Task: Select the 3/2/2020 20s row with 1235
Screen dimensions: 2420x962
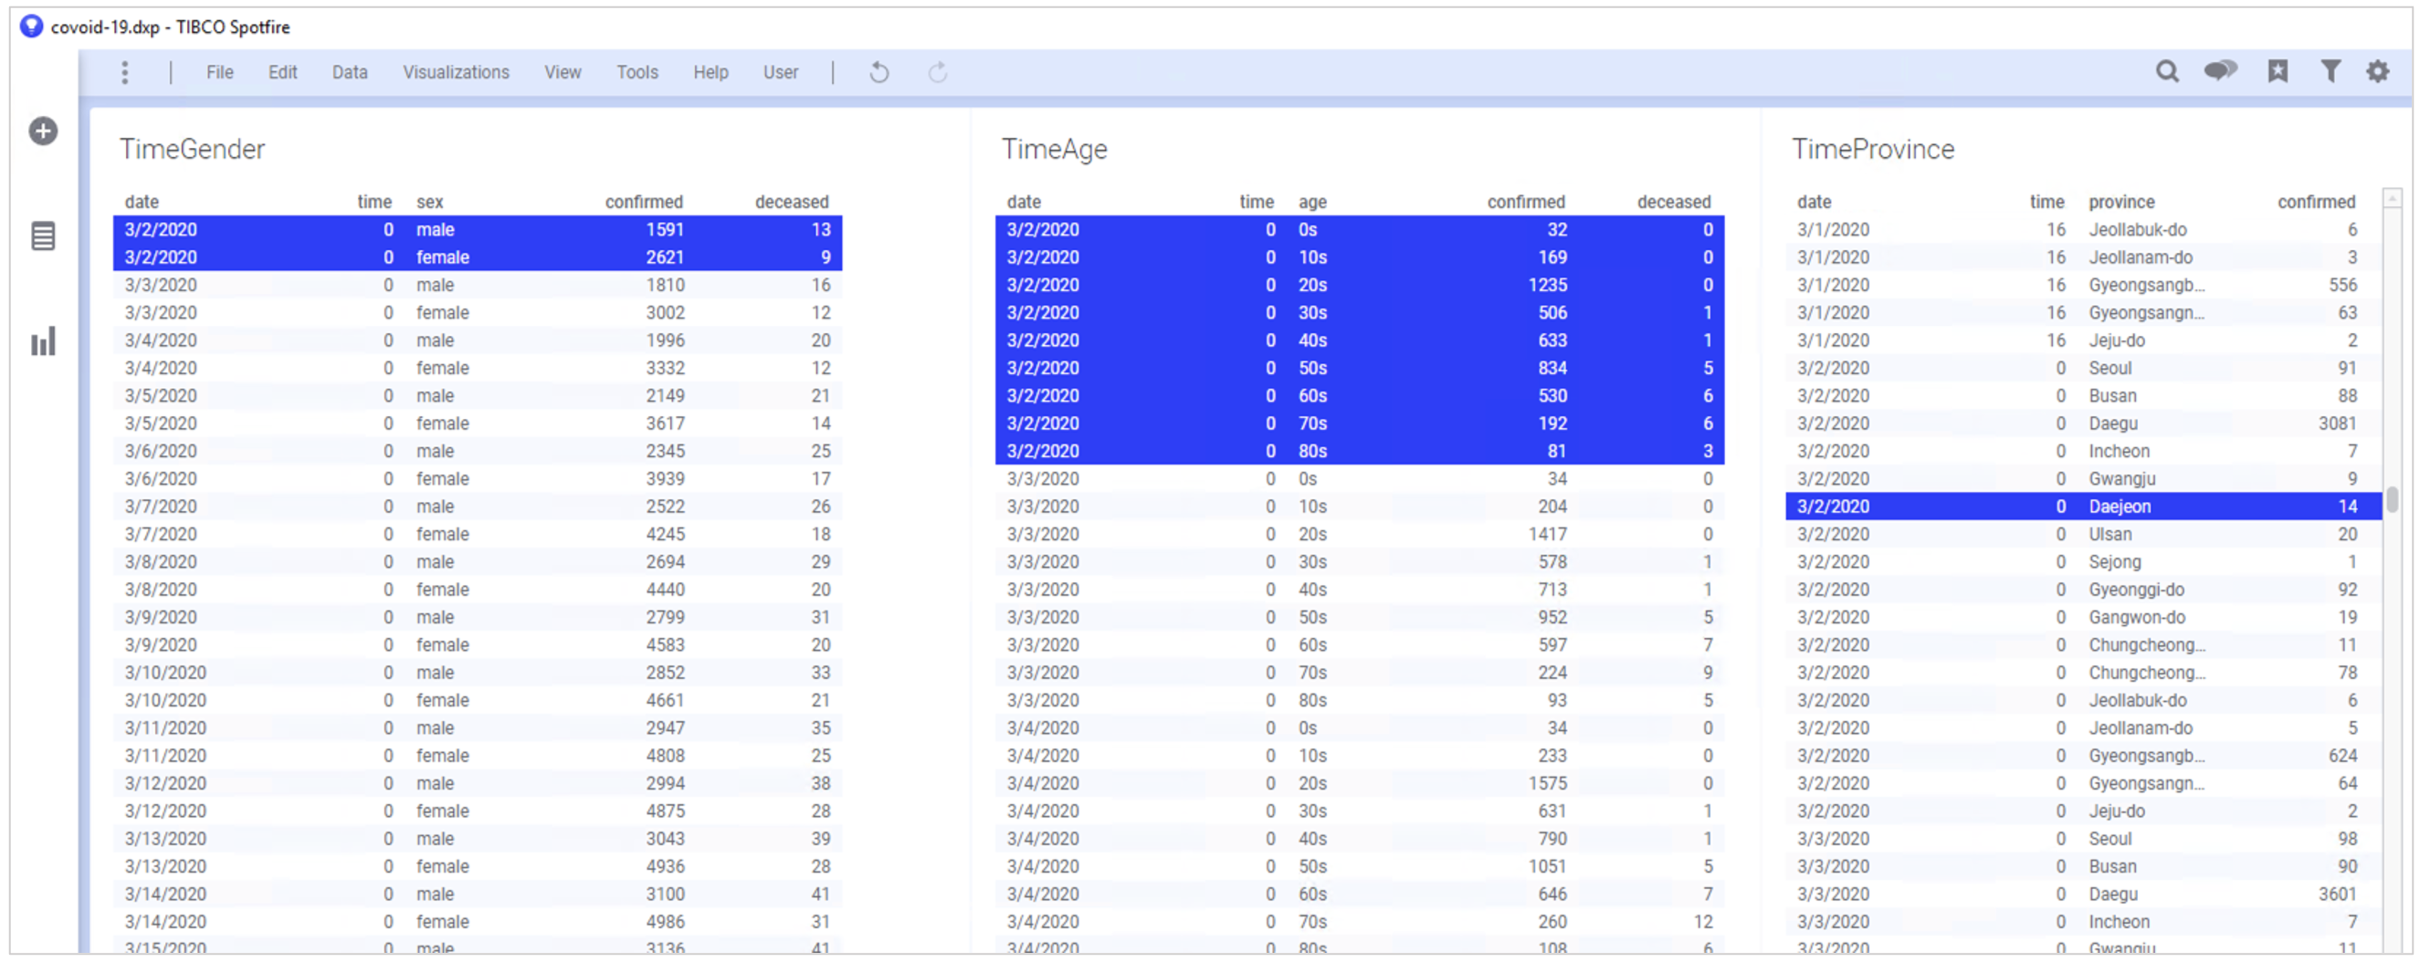Action: point(1360,286)
